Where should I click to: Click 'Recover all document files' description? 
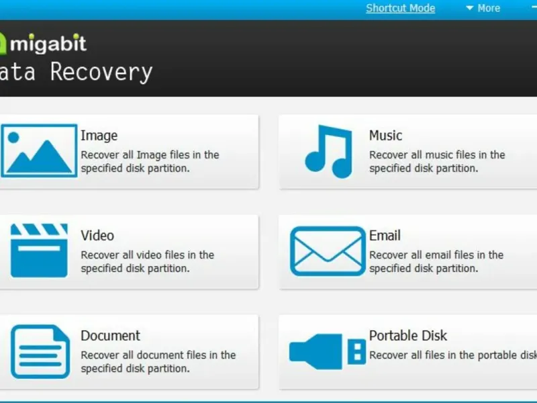[x=158, y=362]
